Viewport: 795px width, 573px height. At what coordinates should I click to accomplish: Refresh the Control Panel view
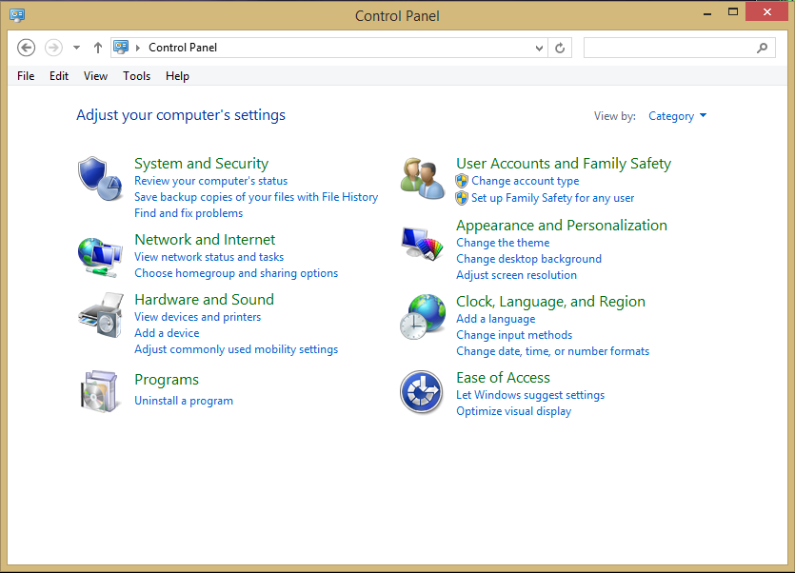point(560,48)
